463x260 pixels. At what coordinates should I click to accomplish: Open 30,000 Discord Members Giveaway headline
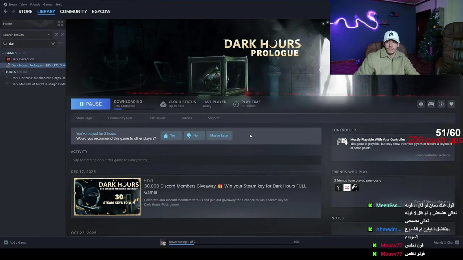(x=225, y=189)
